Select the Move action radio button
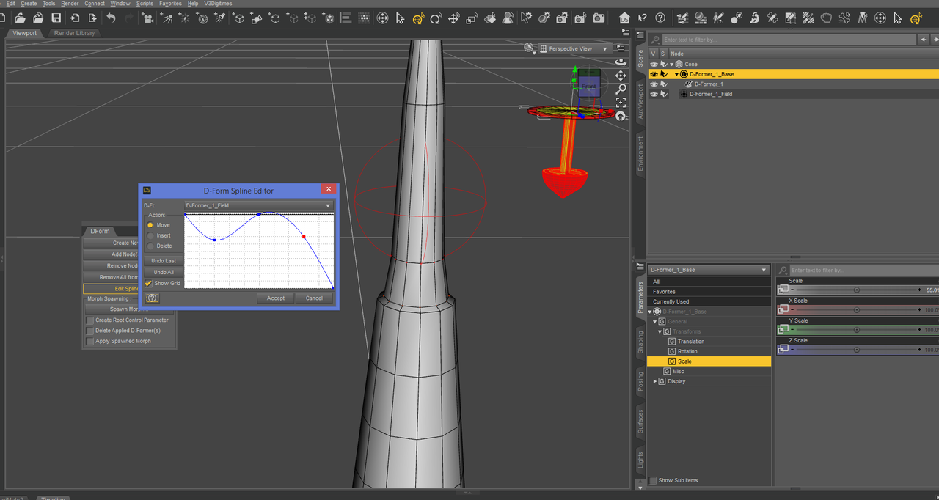Screen dimensions: 939x500 (x=150, y=225)
